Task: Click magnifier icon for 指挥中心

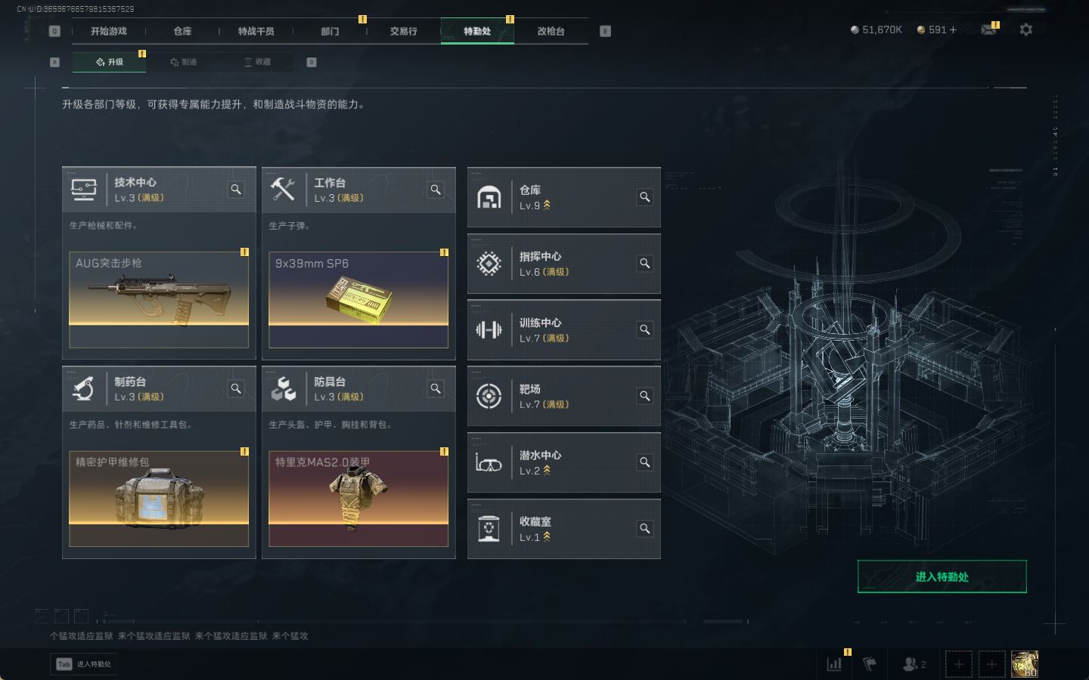Action: [x=645, y=264]
